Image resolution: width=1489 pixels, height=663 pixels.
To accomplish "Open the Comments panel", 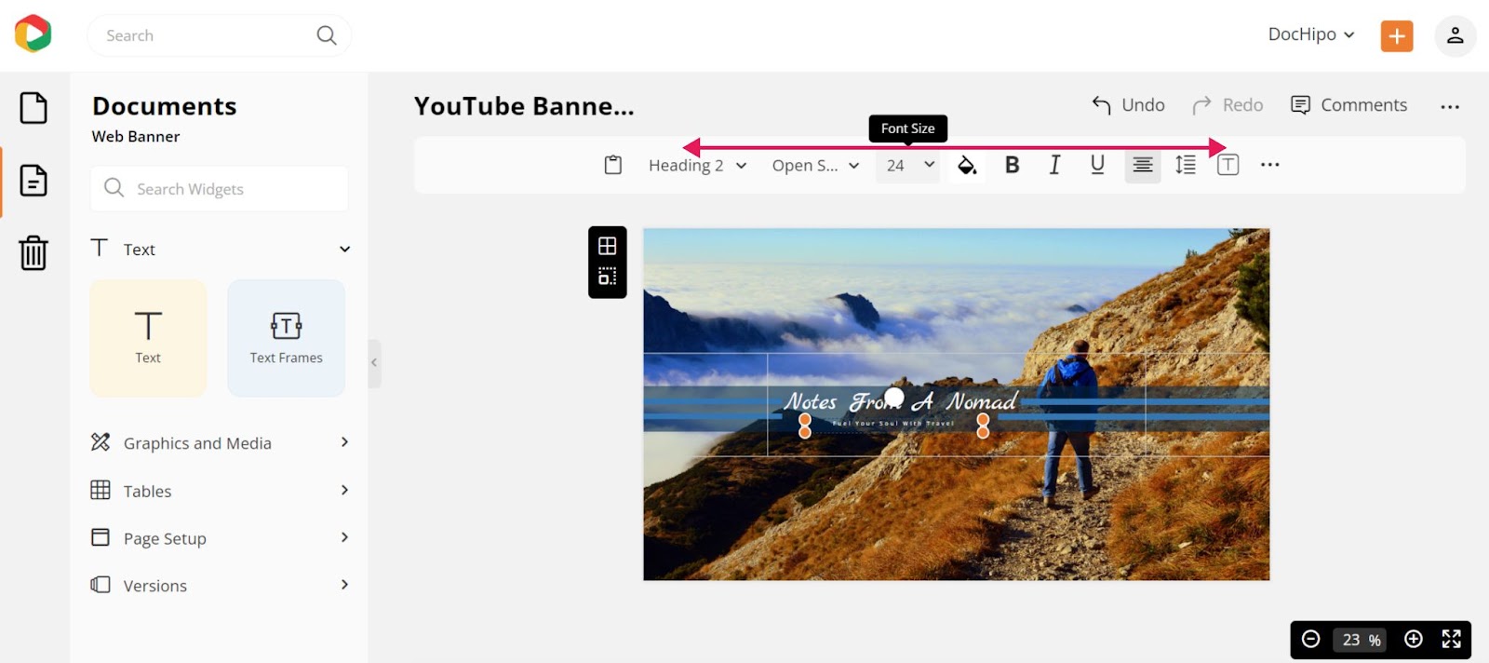I will coord(1348,105).
